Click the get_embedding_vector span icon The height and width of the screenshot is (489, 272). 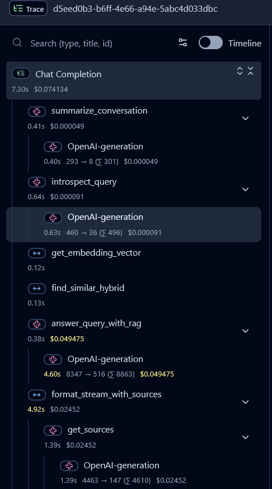coord(37,253)
